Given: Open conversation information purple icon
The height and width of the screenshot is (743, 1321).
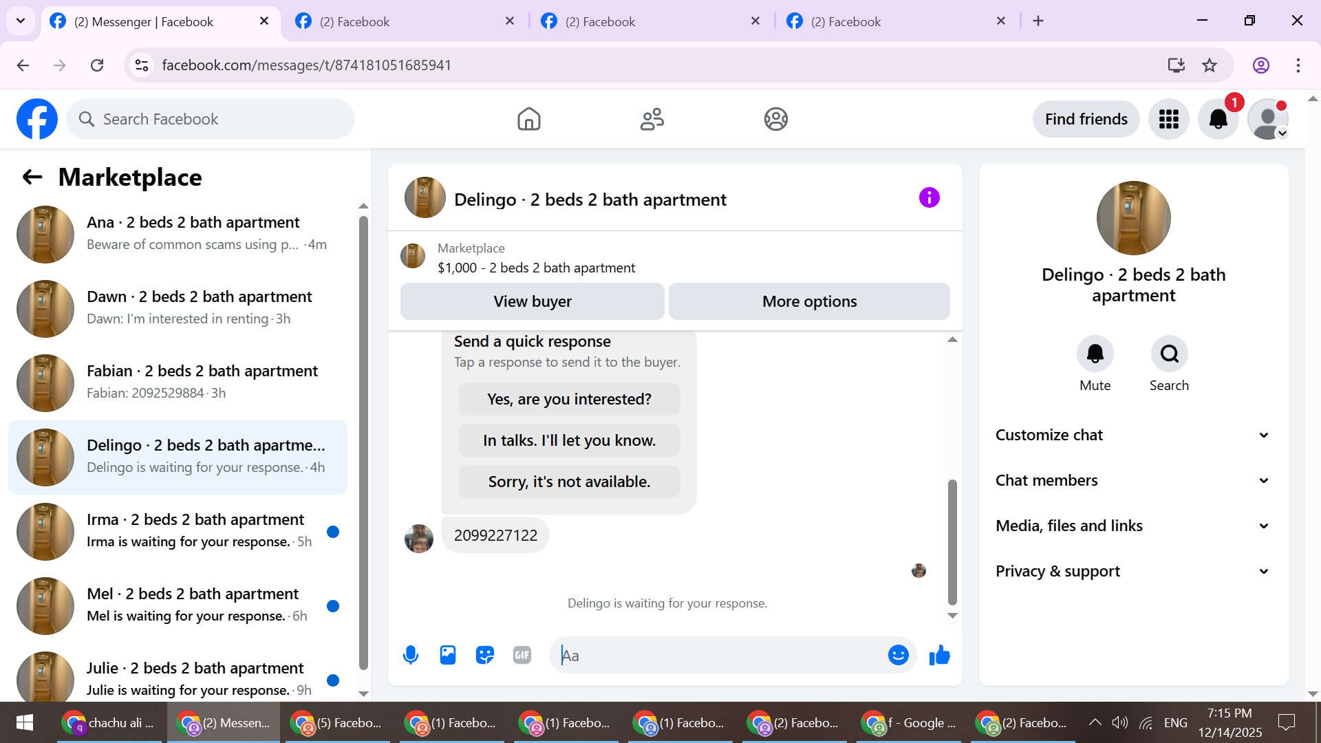Looking at the screenshot, I should click(x=929, y=198).
